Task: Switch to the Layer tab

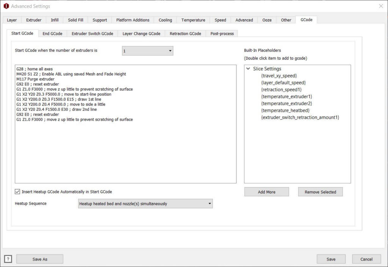Action: point(12,20)
